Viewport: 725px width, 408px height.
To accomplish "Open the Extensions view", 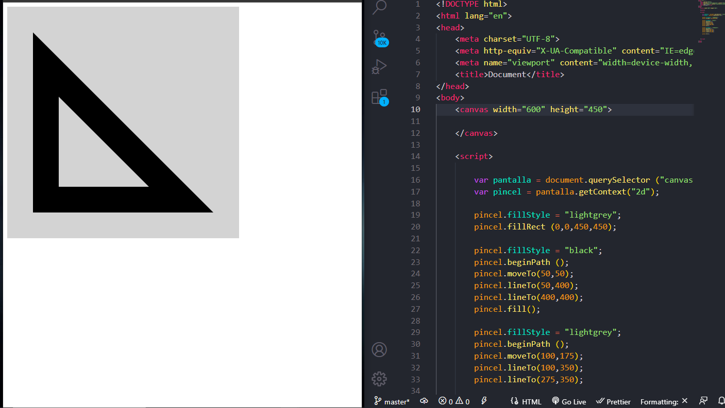I will click(379, 97).
